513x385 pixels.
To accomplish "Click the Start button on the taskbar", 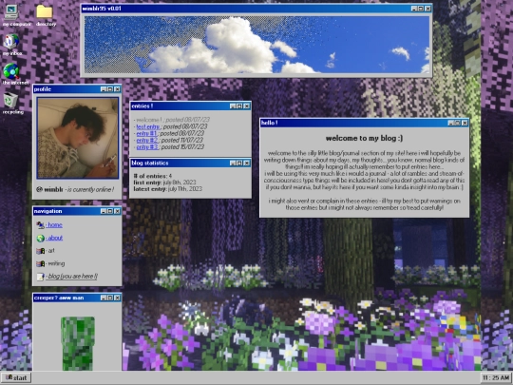I will coord(16,377).
